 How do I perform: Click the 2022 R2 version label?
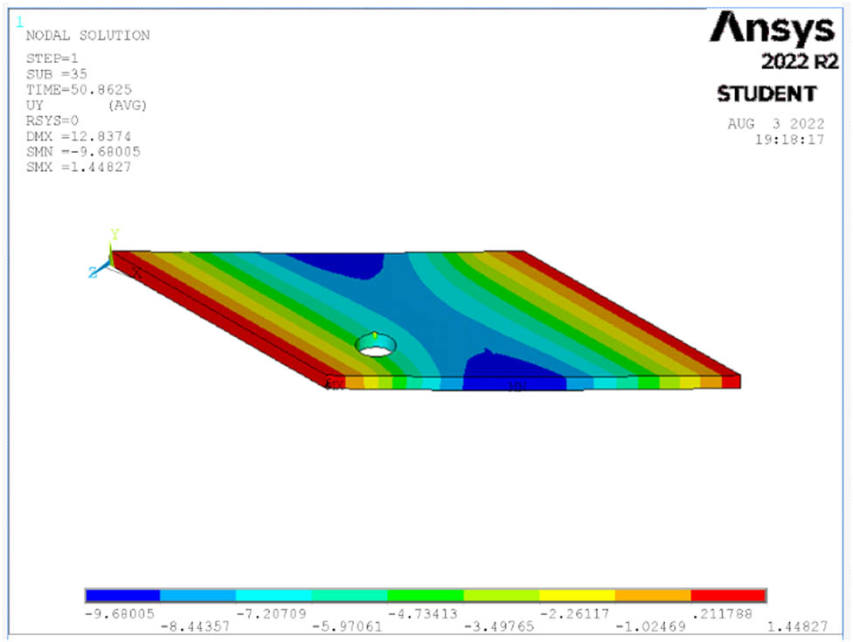(x=797, y=62)
